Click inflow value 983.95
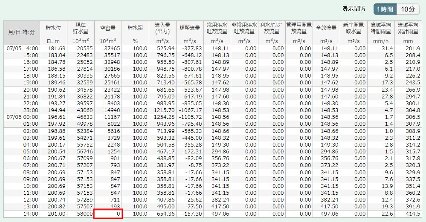 [166, 104]
